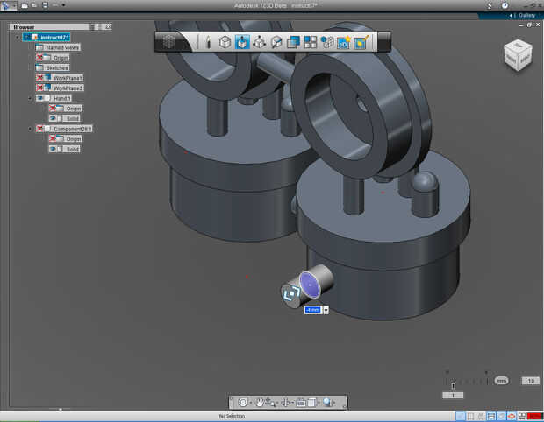Close the Browser panel

108,26
